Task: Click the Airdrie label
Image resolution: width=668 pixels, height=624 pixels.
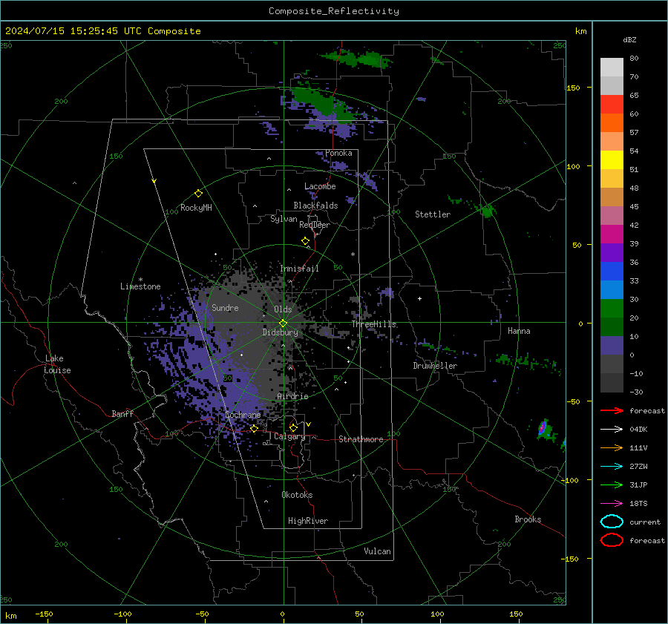Action: tap(292, 396)
